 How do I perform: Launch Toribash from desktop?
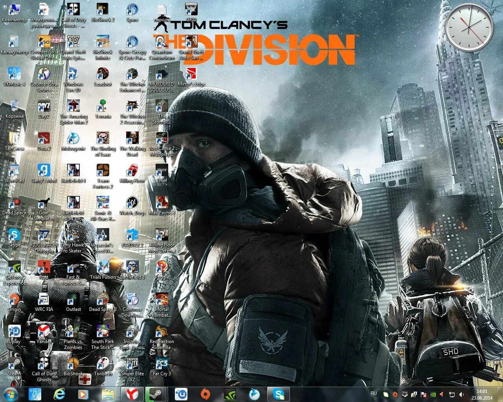pyautogui.click(x=103, y=367)
